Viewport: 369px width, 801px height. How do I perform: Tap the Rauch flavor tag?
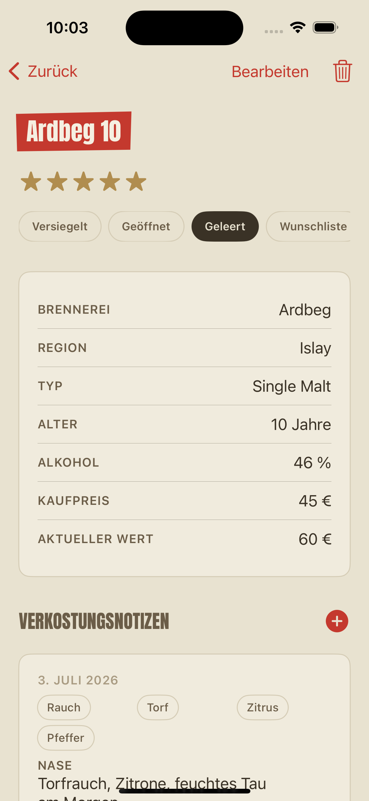64,707
